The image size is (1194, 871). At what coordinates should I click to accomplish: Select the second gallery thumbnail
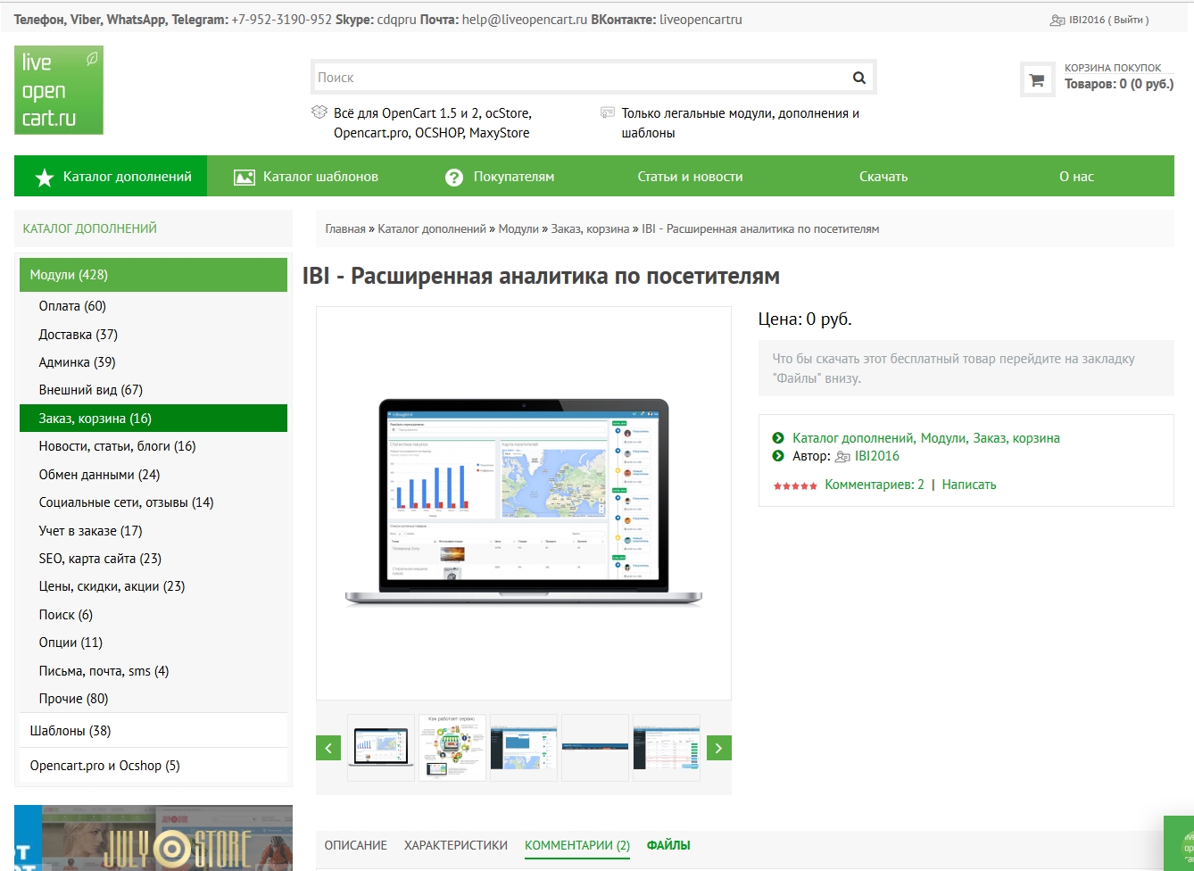coord(452,748)
